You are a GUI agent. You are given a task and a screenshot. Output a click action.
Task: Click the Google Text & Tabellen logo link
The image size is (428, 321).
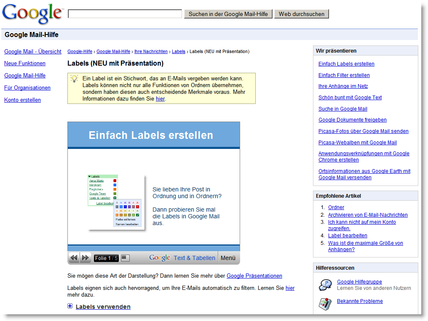point(182,258)
